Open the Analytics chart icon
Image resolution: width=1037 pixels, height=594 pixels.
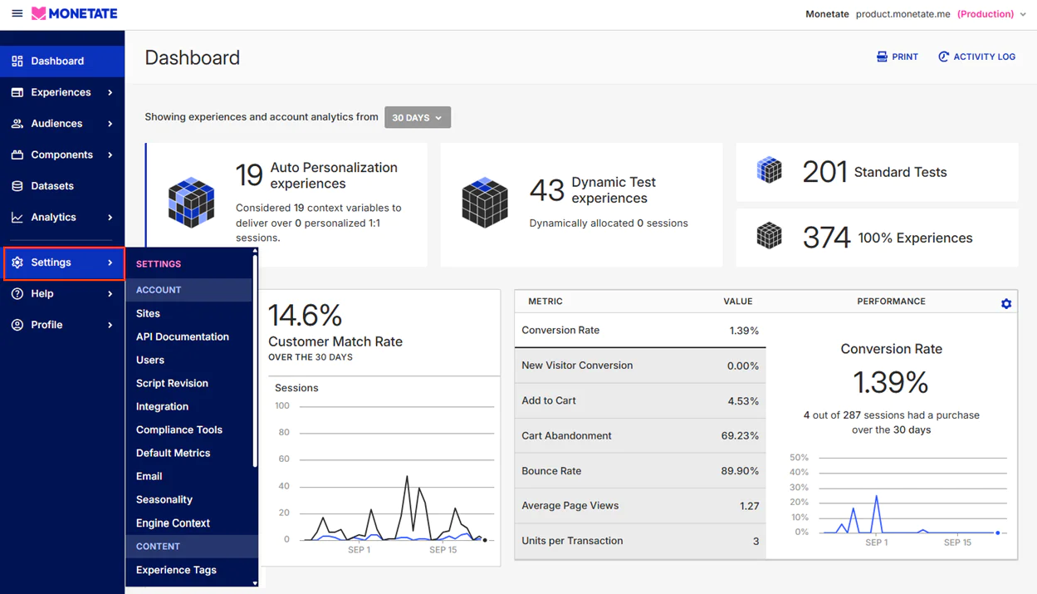tap(18, 217)
